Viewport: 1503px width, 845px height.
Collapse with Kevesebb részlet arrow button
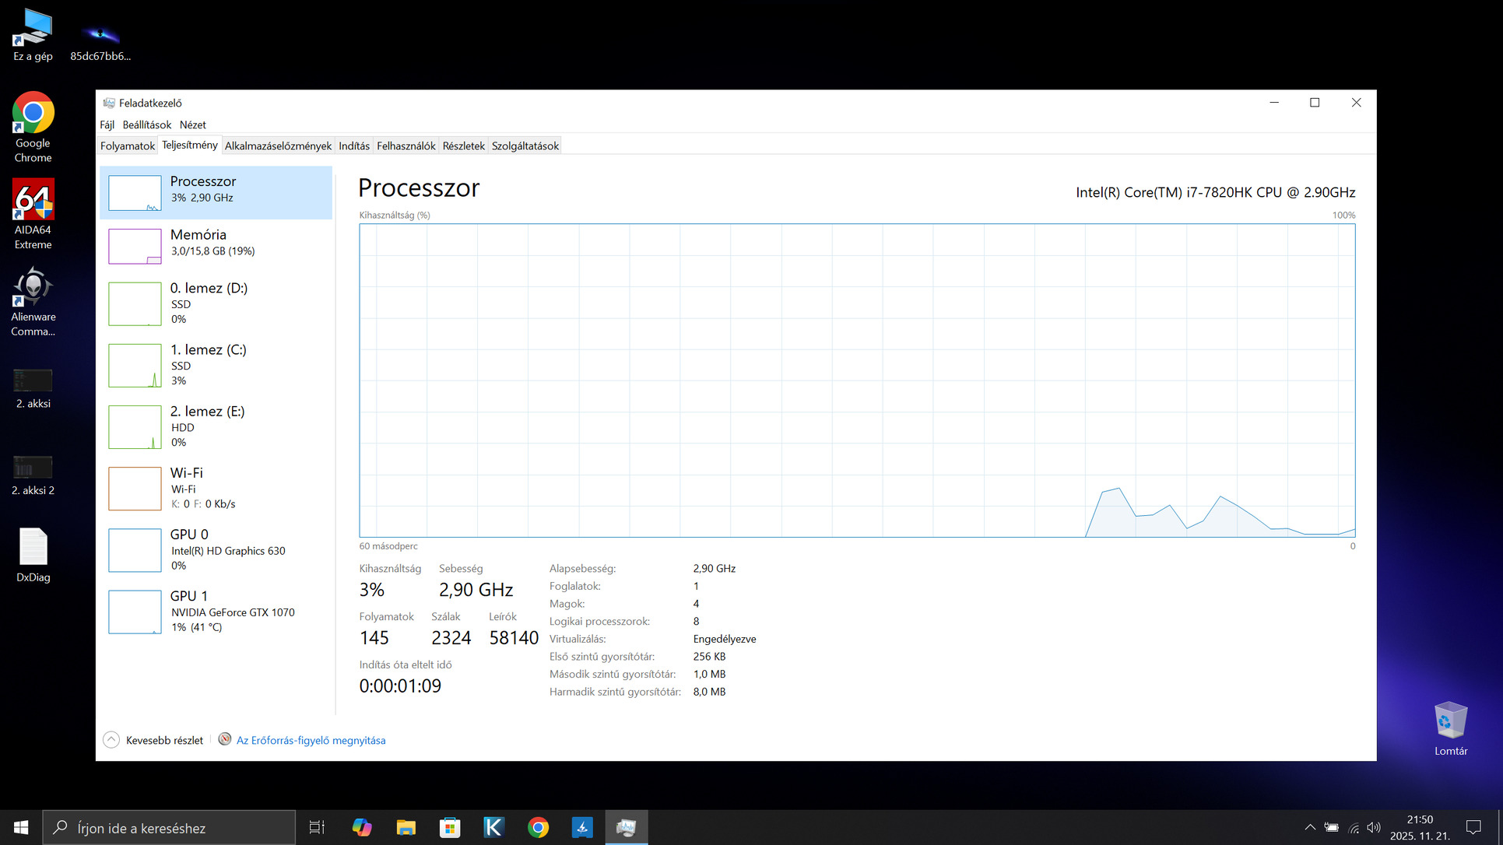click(x=111, y=740)
